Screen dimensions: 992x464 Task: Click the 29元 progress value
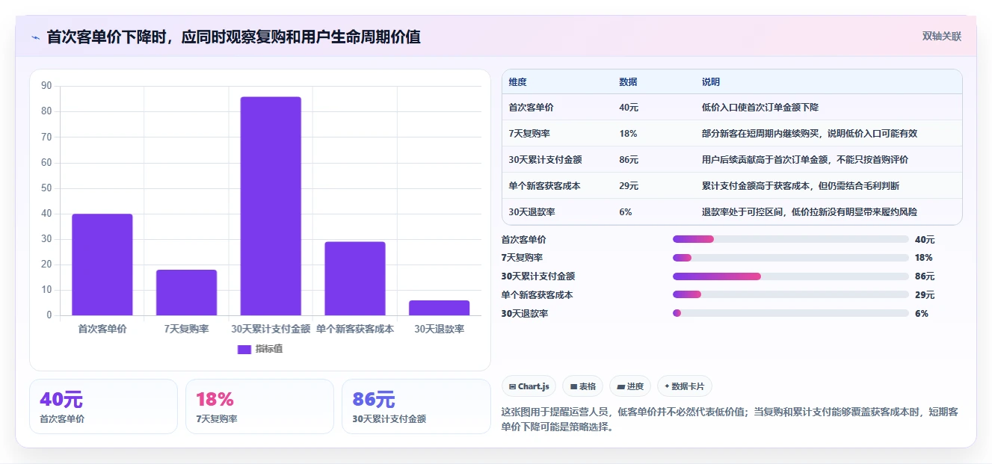pyautogui.click(x=925, y=295)
